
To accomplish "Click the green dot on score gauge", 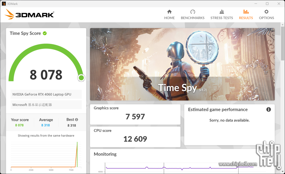I will [81, 78].
